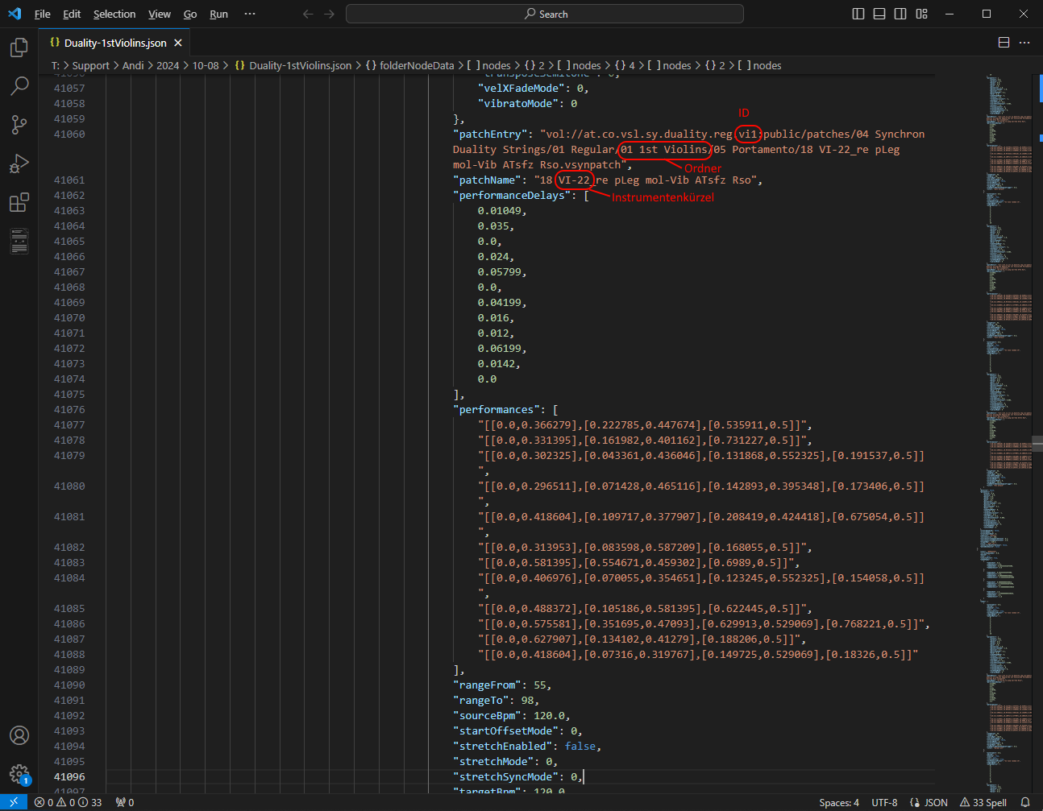Click the remote window indicator in status bar

[14, 802]
